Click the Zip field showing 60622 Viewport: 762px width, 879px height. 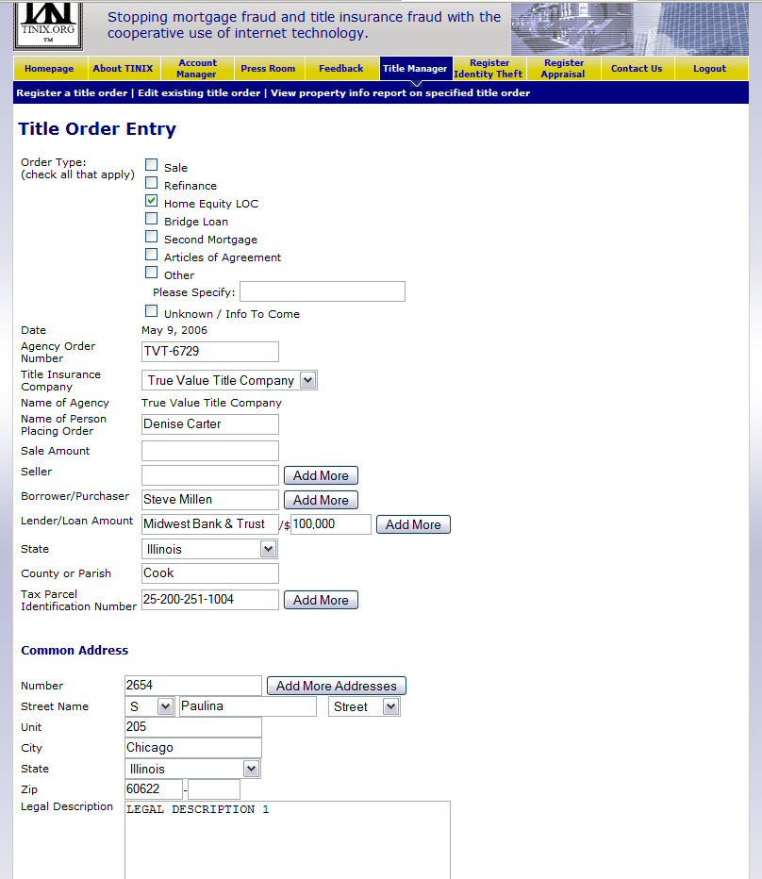154,789
